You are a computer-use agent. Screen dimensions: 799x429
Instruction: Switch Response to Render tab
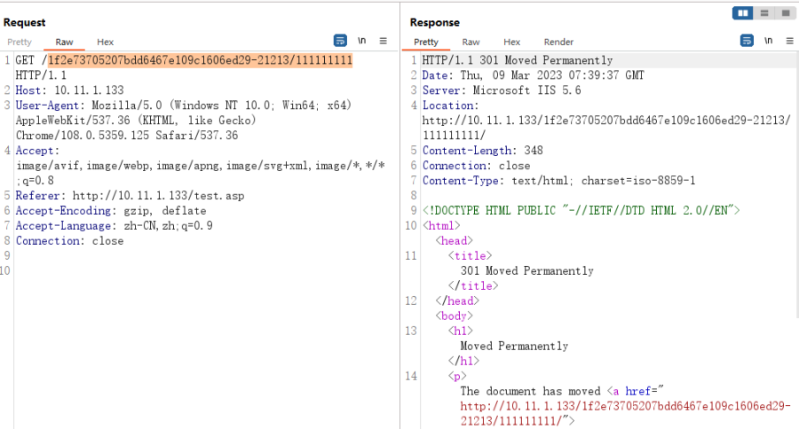(558, 43)
